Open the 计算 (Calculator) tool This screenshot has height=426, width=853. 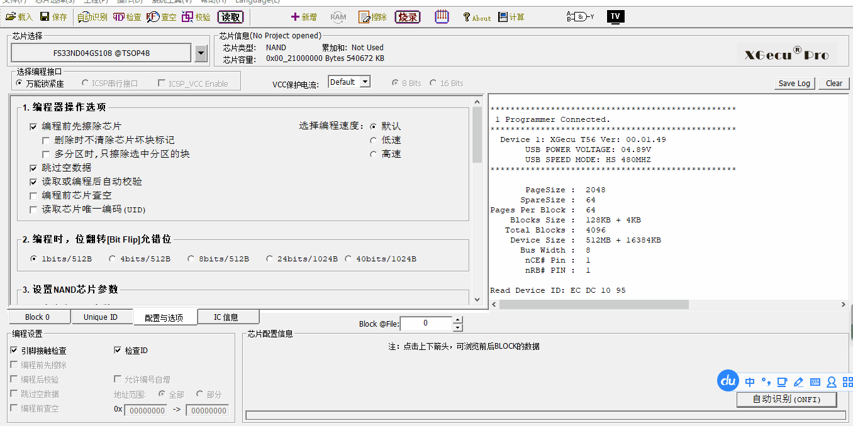503,17
